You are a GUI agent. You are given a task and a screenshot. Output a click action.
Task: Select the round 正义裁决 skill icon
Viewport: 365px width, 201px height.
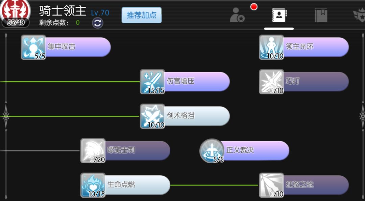tap(212, 150)
